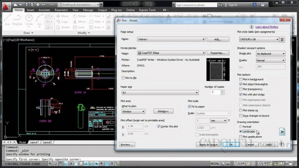299x168 pixels.
Task: Click the landscape orientation preview icon
Action: coord(282,132)
